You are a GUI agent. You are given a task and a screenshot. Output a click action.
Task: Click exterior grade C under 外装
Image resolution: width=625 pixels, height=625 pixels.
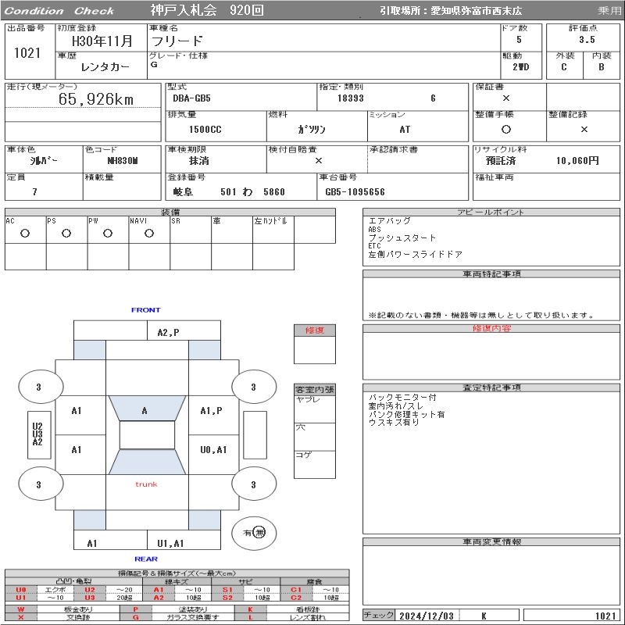[563, 67]
